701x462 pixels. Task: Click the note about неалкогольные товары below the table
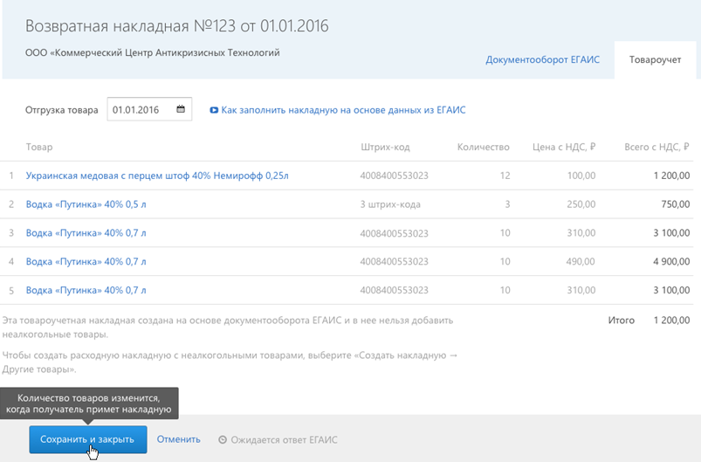[228, 327]
